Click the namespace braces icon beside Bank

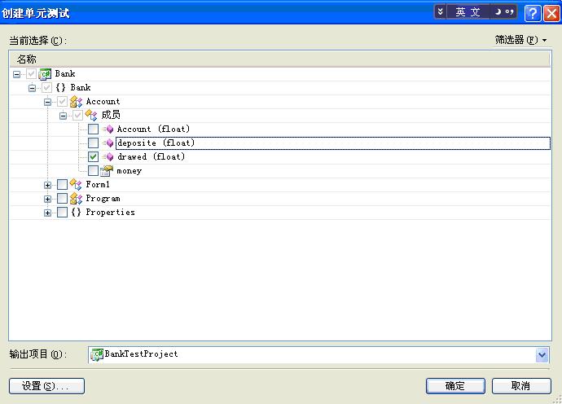pyautogui.click(x=60, y=87)
